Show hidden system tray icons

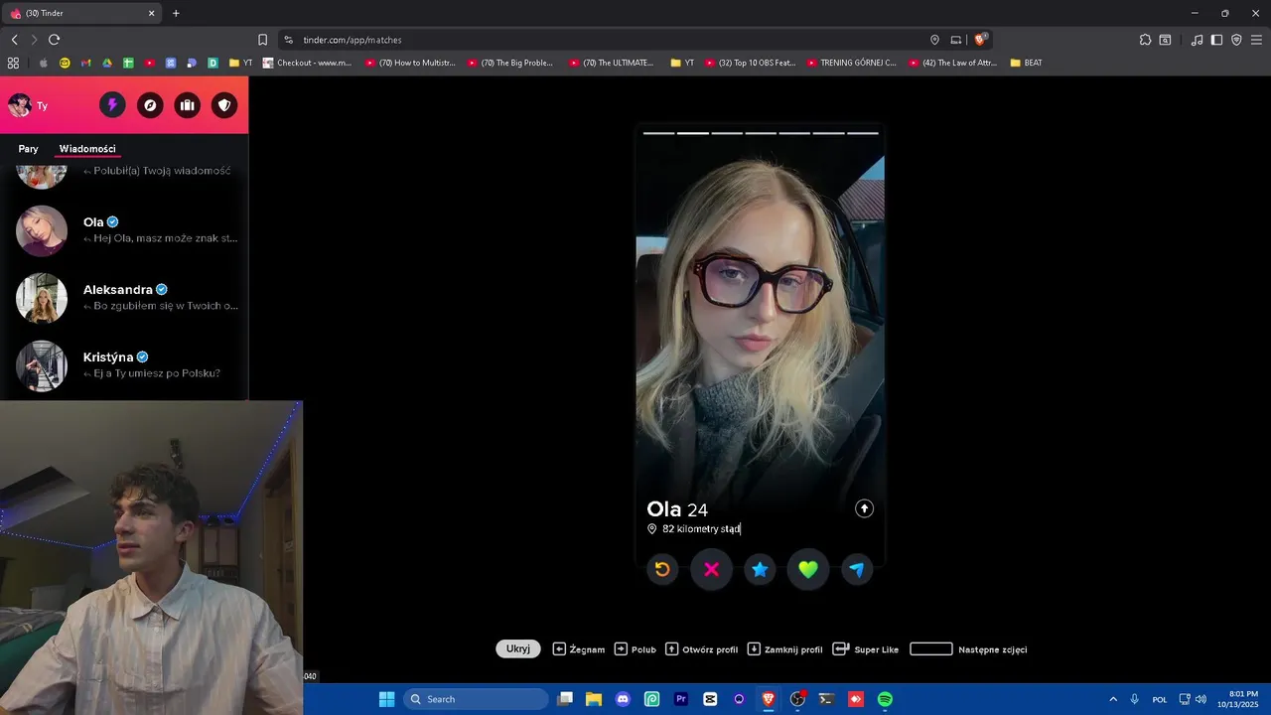pos(1113,699)
